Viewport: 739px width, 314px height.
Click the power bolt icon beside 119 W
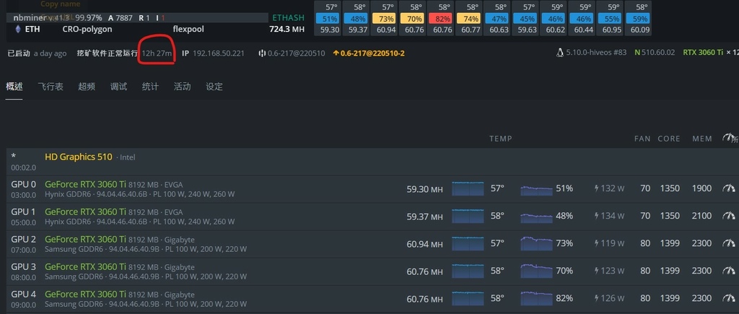[597, 243]
